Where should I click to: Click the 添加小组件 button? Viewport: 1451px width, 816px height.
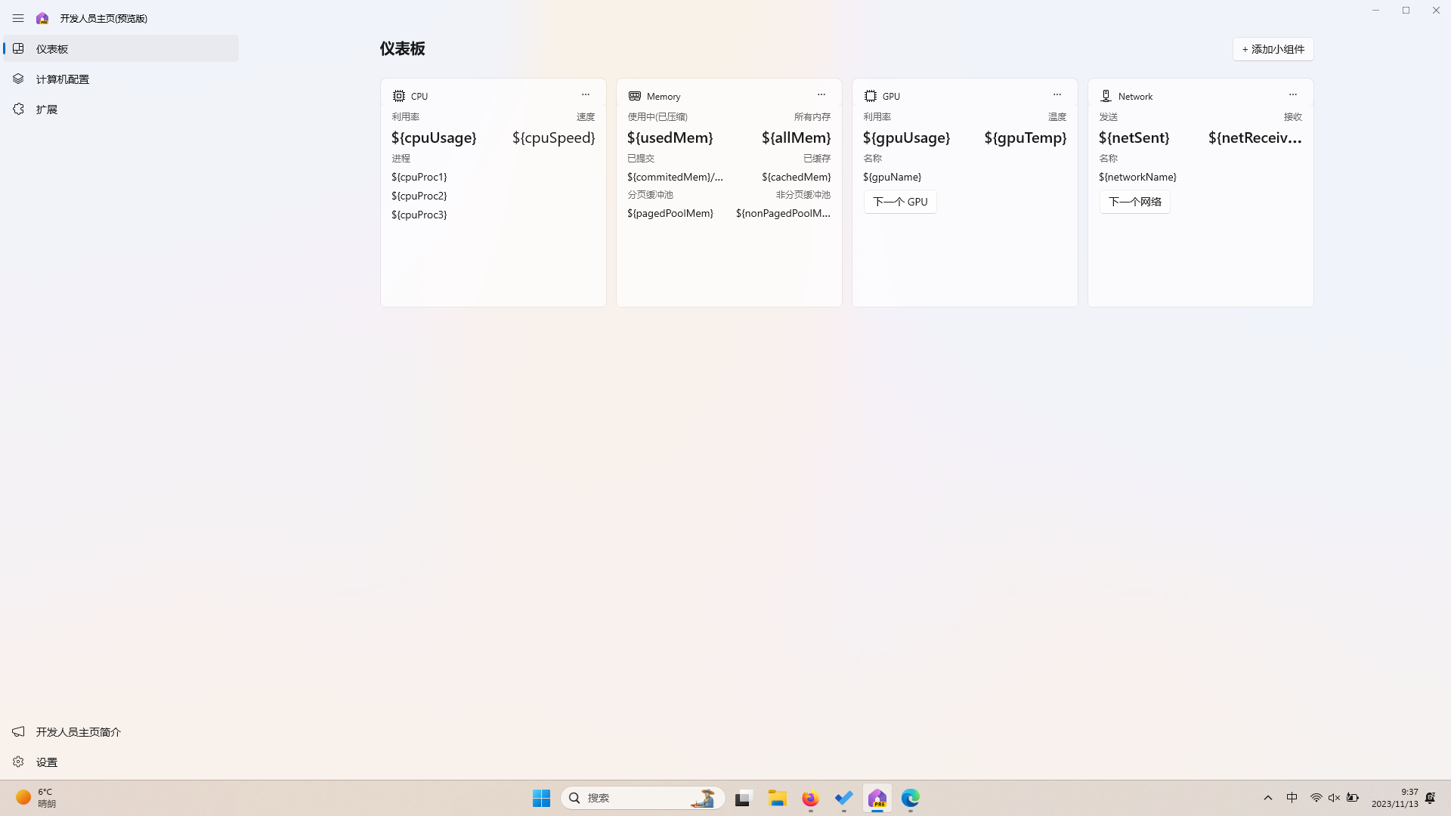point(1273,48)
